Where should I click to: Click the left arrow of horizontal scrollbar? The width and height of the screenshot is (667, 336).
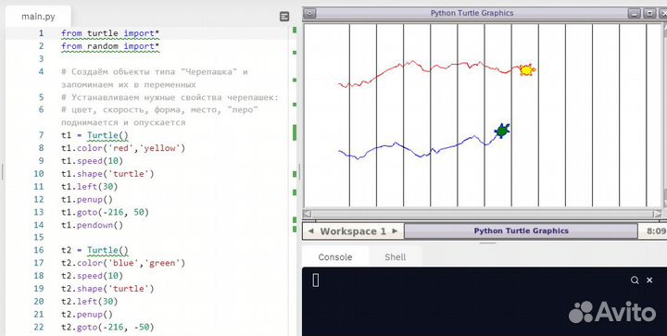pyautogui.click(x=308, y=214)
